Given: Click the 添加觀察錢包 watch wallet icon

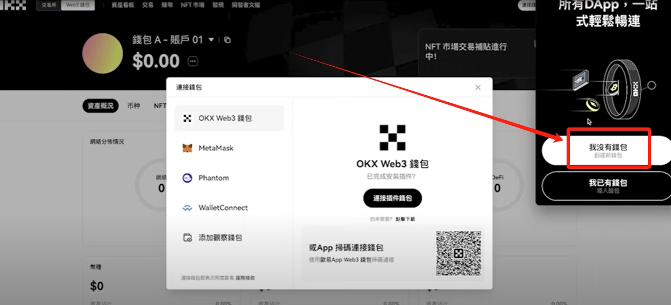Looking at the screenshot, I should pos(187,238).
